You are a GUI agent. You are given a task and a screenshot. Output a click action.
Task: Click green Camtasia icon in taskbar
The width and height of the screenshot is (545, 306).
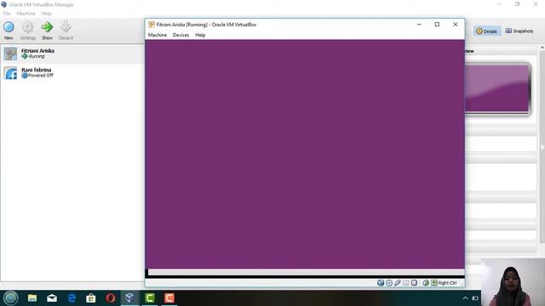tap(150, 298)
